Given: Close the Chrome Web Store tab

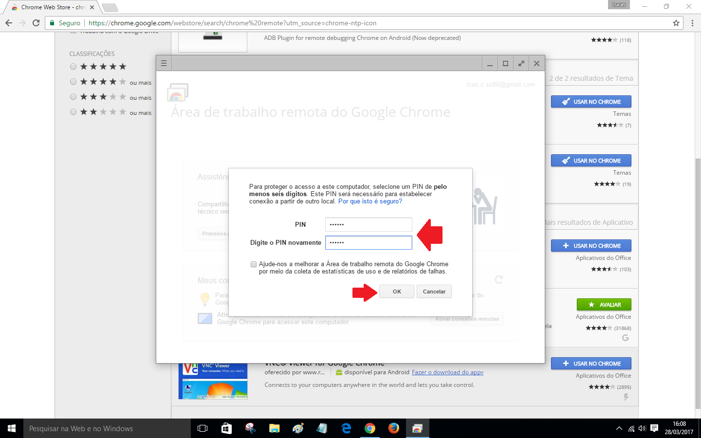Looking at the screenshot, I should click(x=92, y=7).
